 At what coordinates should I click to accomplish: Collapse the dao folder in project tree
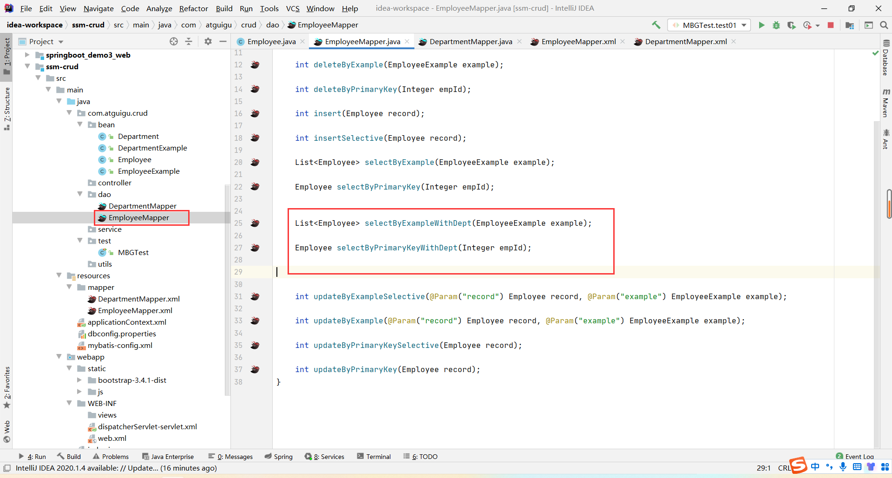point(80,194)
